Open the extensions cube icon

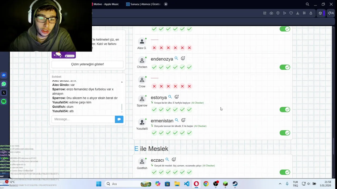point(320,13)
